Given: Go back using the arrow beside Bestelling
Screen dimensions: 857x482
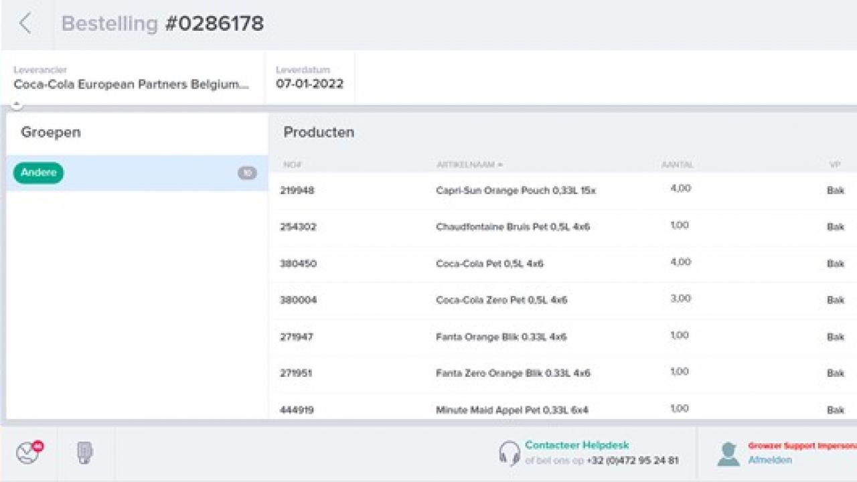Looking at the screenshot, I should [25, 23].
